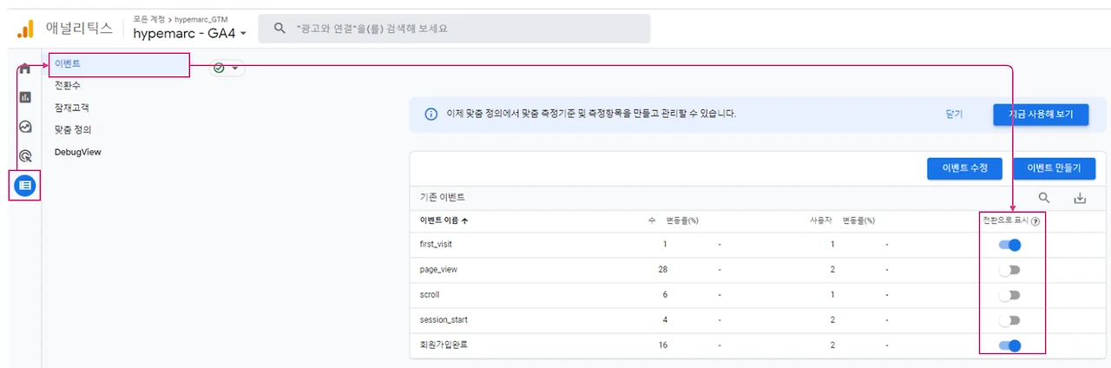Download events table with download icon
The width and height of the screenshot is (1111, 368).
pyautogui.click(x=1080, y=198)
